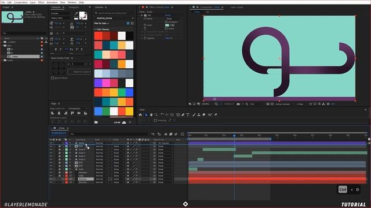371x208 pixels.
Task: Toggle visibility of layer 13 in timeline
Action: coord(51,183)
